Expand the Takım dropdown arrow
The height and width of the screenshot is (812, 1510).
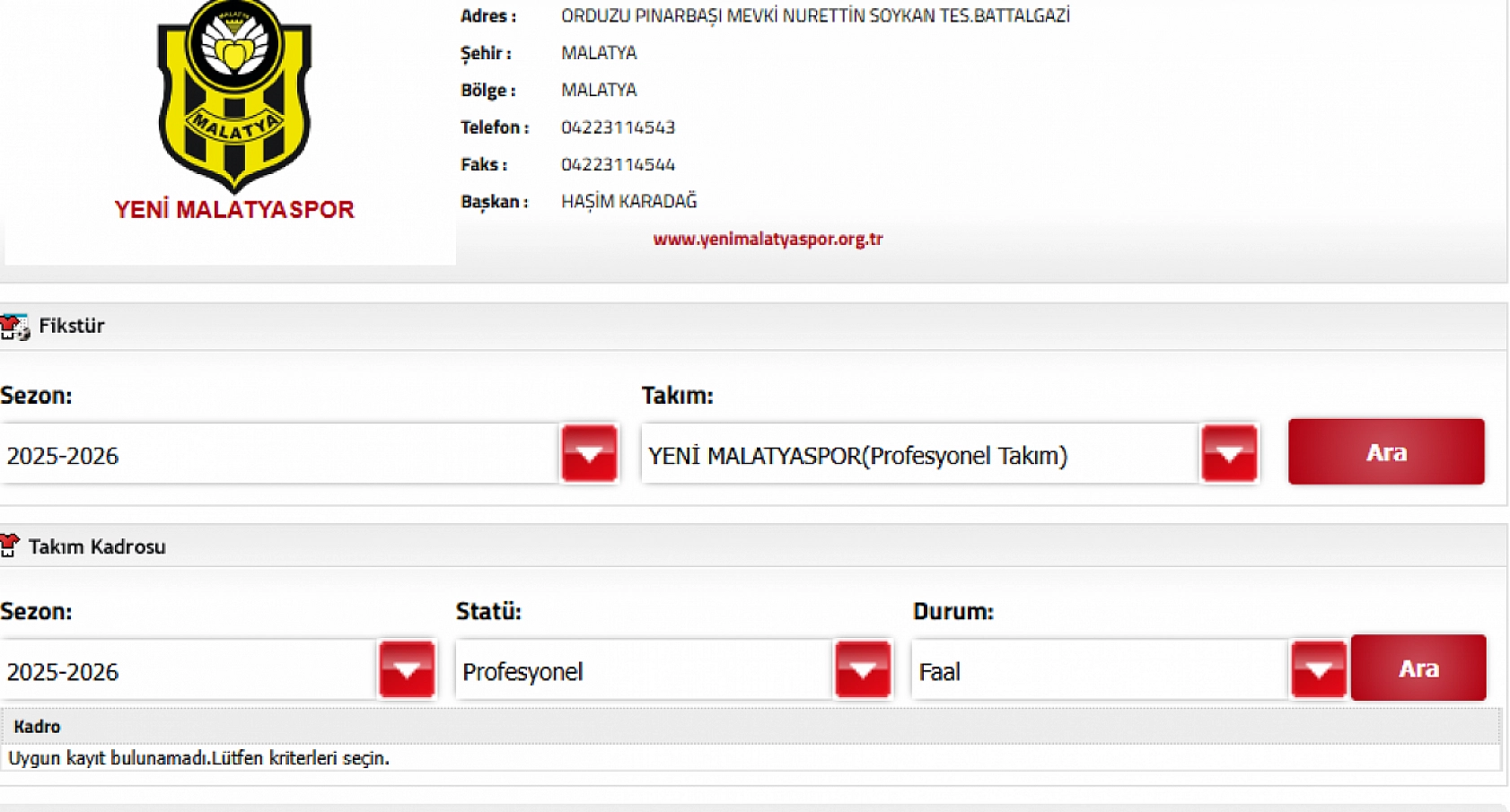click(1229, 454)
